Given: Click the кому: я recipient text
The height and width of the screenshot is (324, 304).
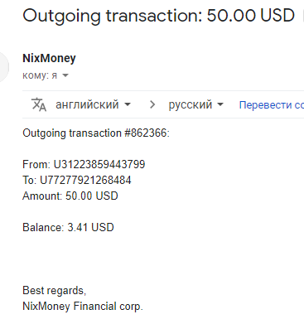Looking at the screenshot, I should 40,75.
